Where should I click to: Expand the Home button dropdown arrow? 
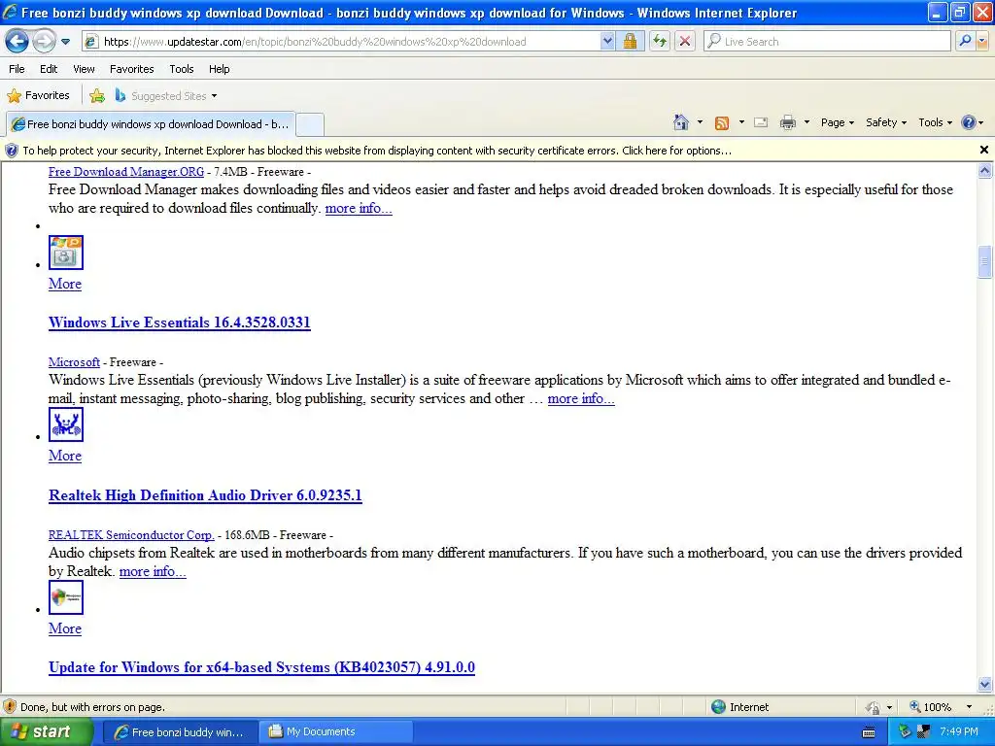700,122
